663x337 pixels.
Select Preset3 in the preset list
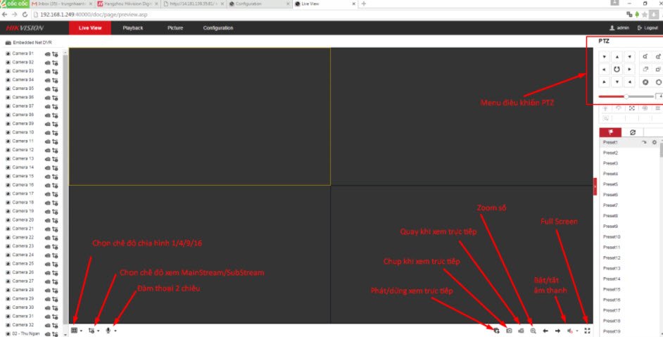610,163
